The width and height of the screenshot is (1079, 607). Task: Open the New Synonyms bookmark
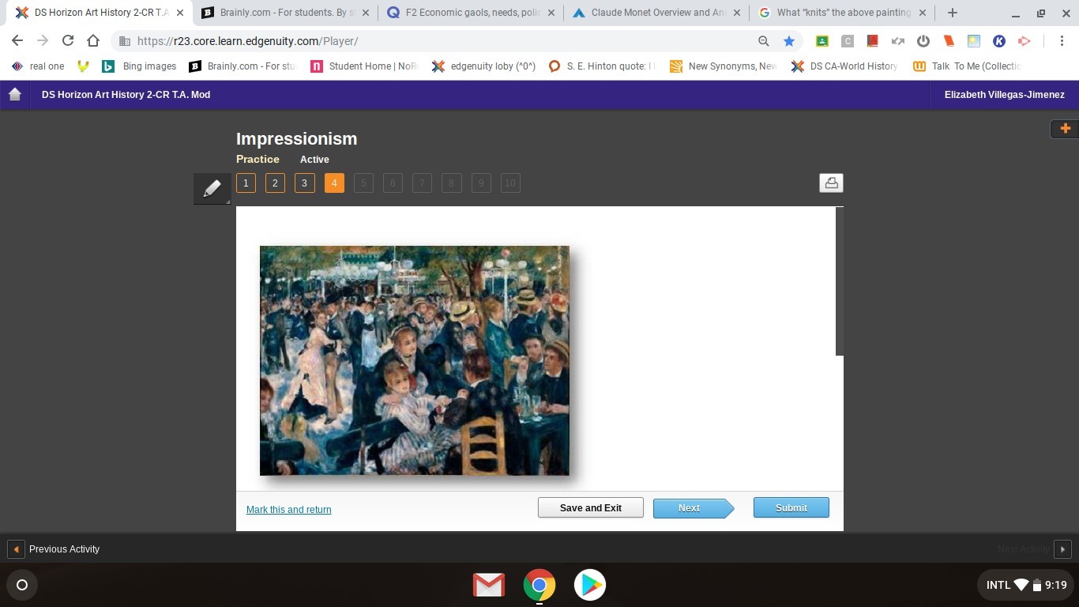point(724,66)
